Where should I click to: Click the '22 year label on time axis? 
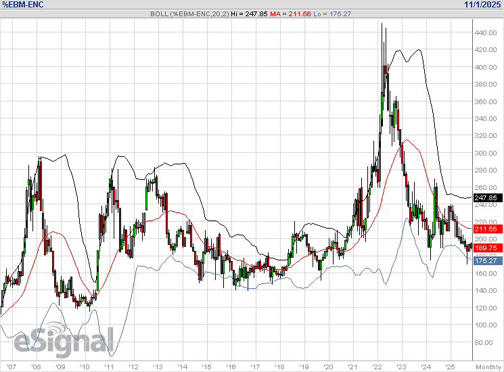(x=376, y=366)
